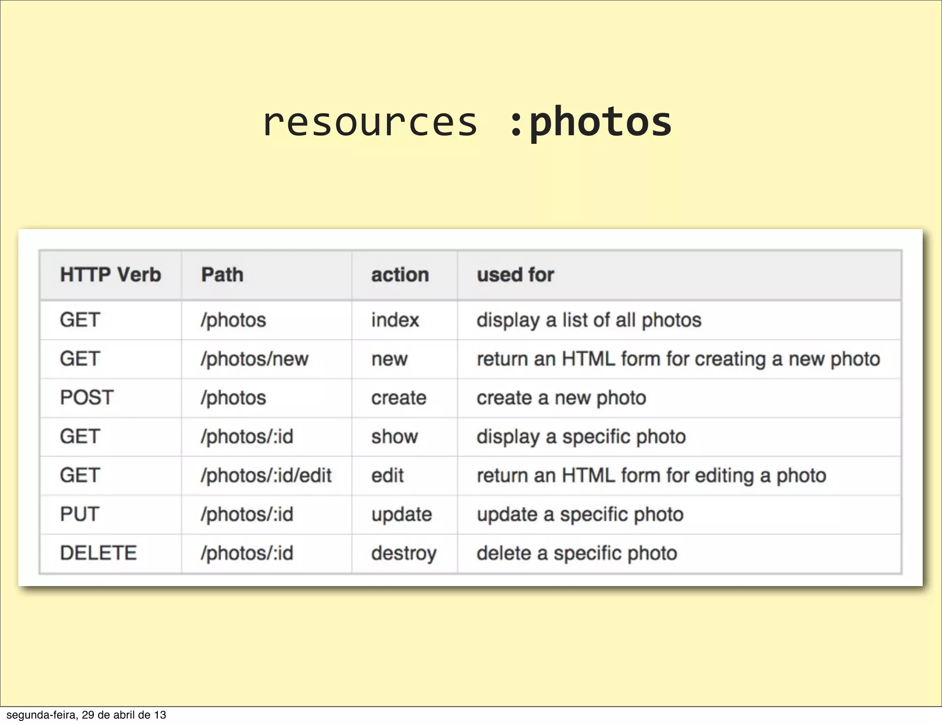The width and height of the screenshot is (942, 725).
Task: Click the 'update a specific photo' description
Action: point(580,514)
